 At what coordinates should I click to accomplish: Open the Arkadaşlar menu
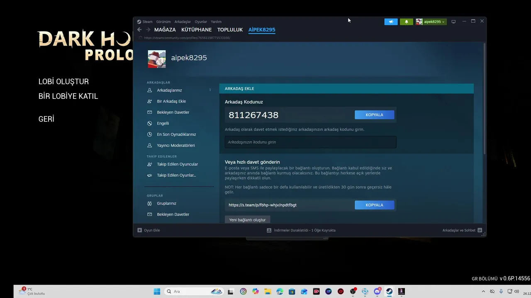(x=183, y=22)
